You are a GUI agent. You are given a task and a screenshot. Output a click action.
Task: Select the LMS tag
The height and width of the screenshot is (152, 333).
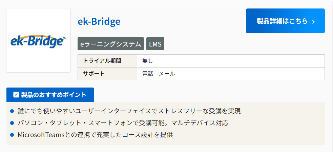pos(155,44)
